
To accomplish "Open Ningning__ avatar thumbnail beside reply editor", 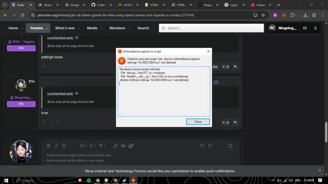I will [x=21, y=151].
